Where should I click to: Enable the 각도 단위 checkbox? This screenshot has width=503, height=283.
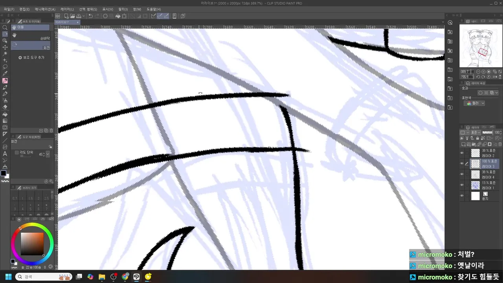pos(17,153)
